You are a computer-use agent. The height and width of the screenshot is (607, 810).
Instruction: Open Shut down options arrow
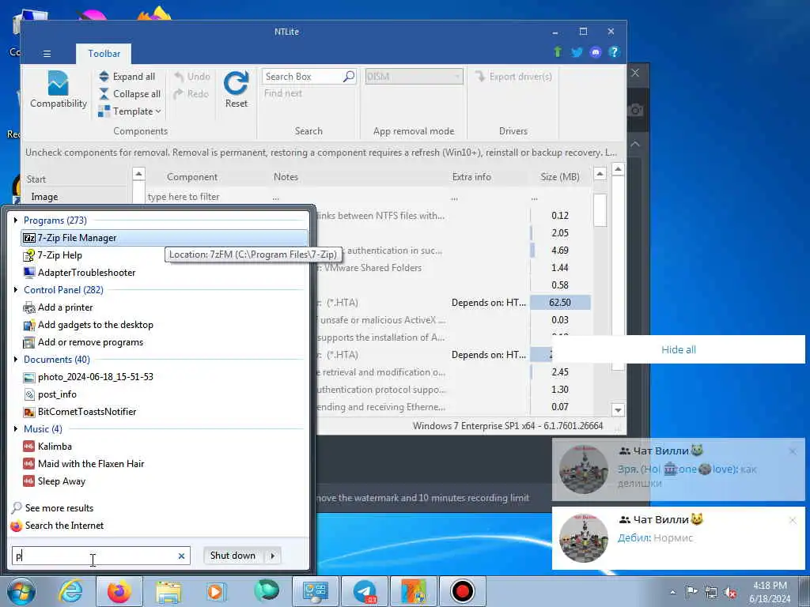[x=273, y=556]
